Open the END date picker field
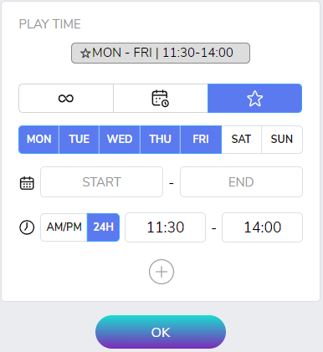 click(241, 182)
